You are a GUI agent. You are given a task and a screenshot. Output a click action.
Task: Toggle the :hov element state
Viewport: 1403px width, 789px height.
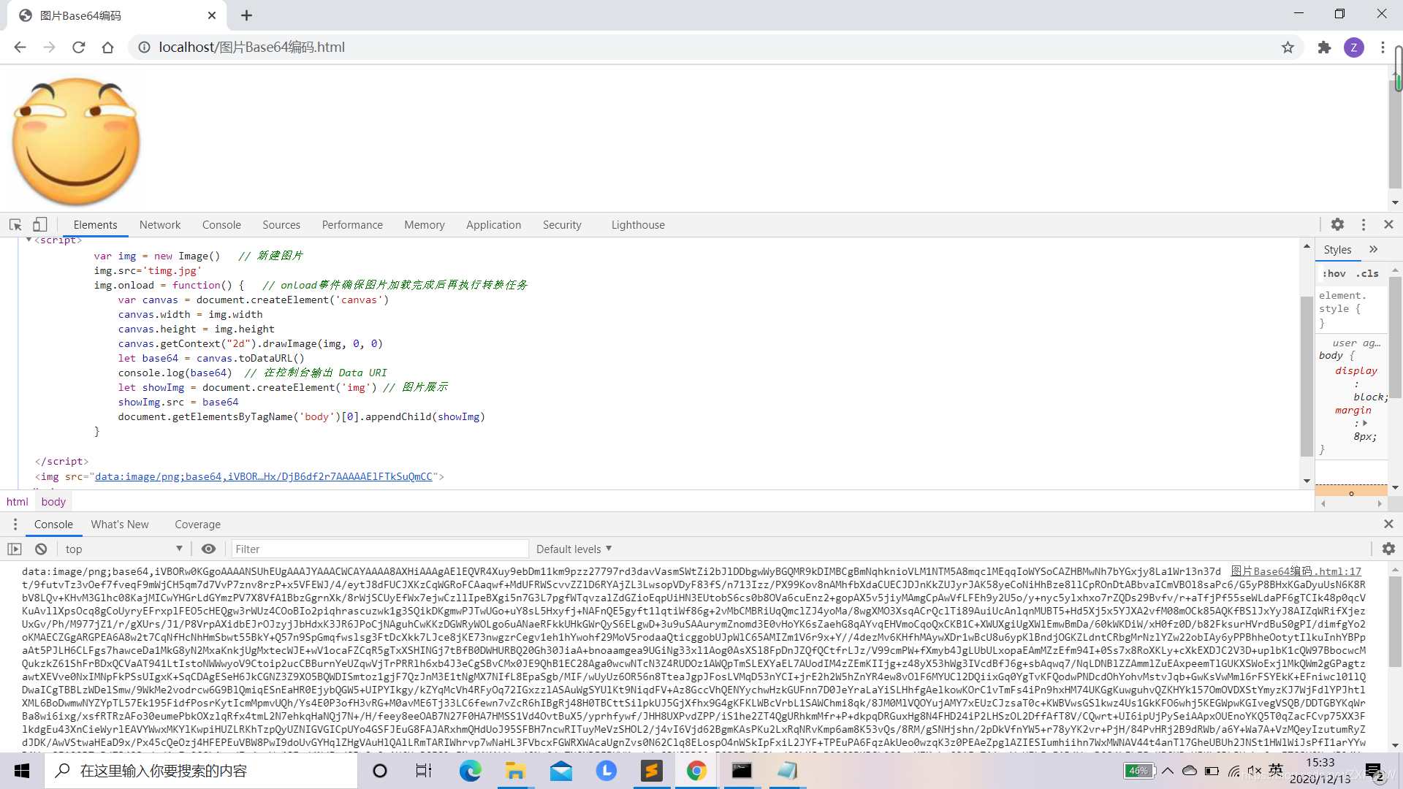pos(1334,274)
